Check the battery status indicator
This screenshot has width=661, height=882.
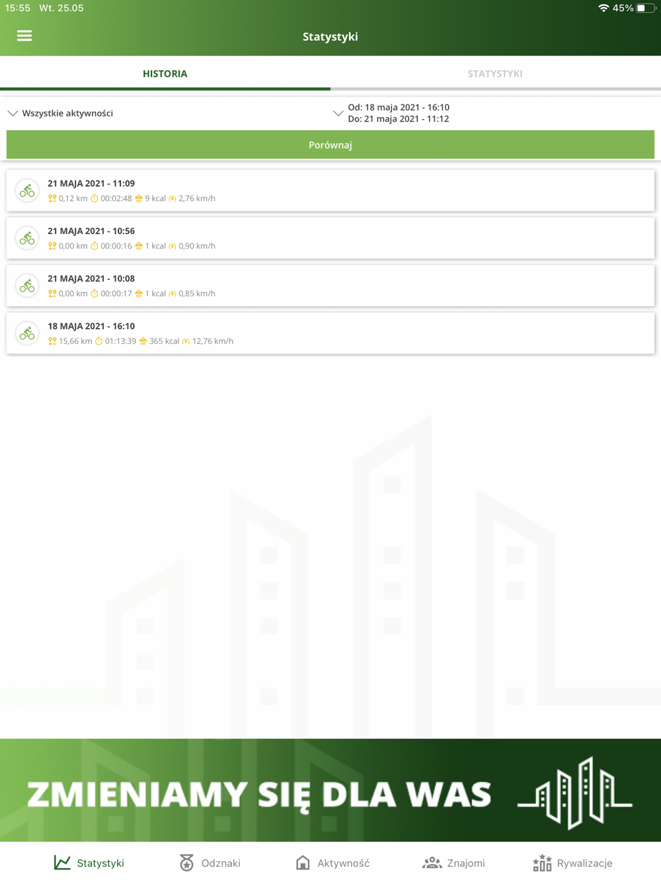[646, 8]
